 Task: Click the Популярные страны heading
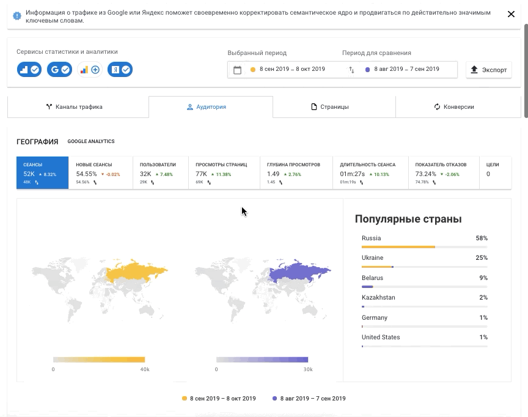[x=408, y=219]
